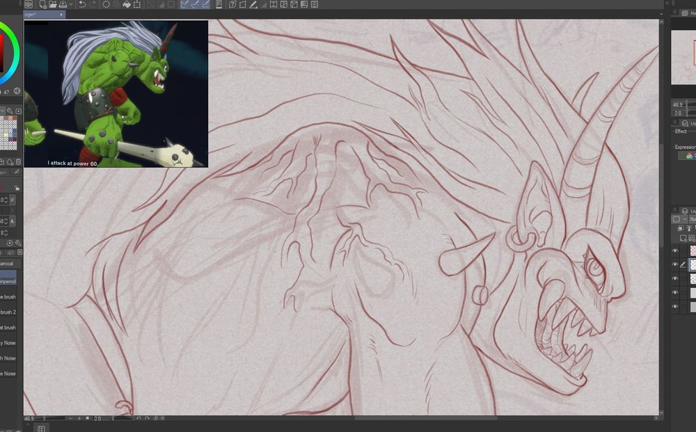Click the Redo arrow

coord(93,4)
